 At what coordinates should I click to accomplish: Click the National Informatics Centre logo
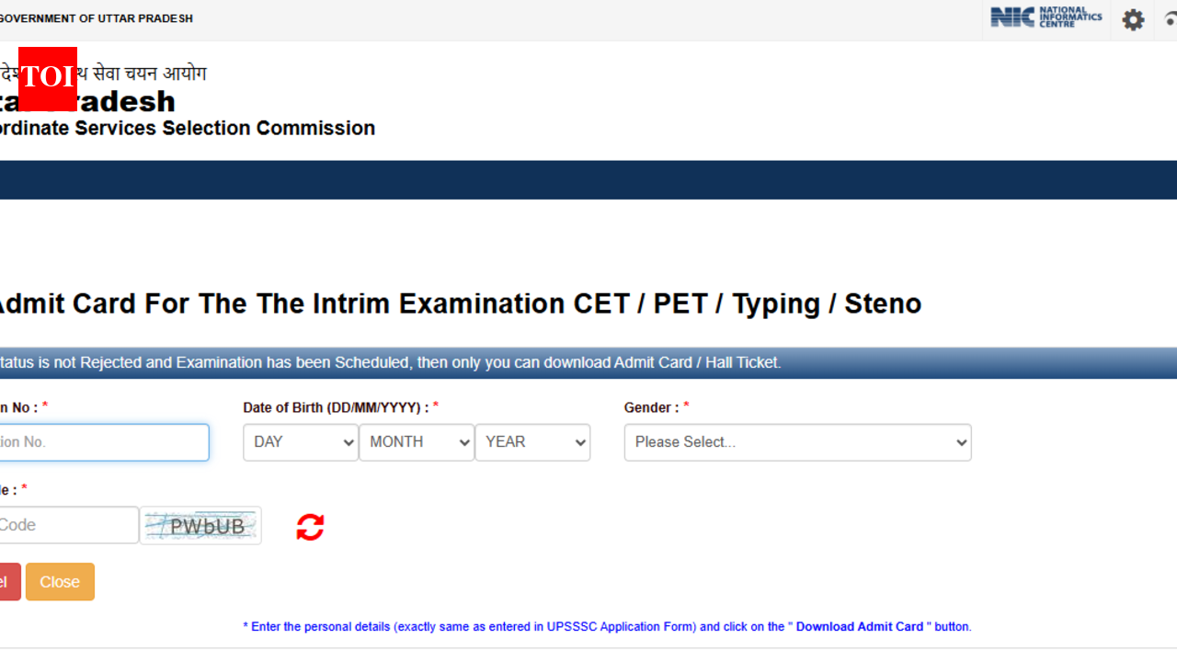[1046, 17]
